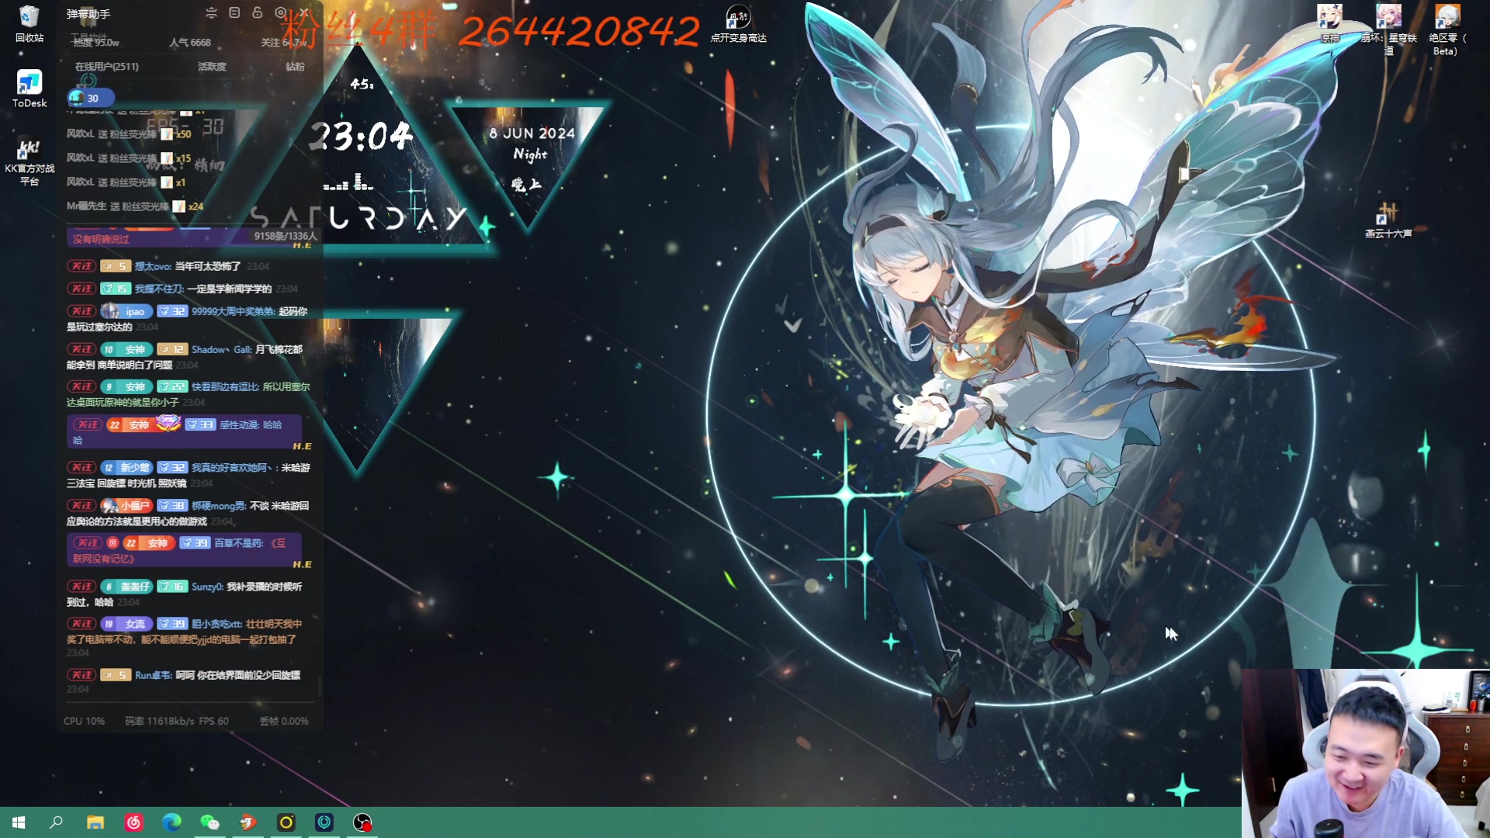Switch to 在线用户(2511) tab
The width and height of the screenshot is (1490, 838).
[x=106, y=67]
